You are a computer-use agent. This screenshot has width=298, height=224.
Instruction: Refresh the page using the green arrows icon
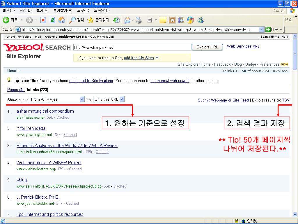pyautogui.click(x=52, y=20)
